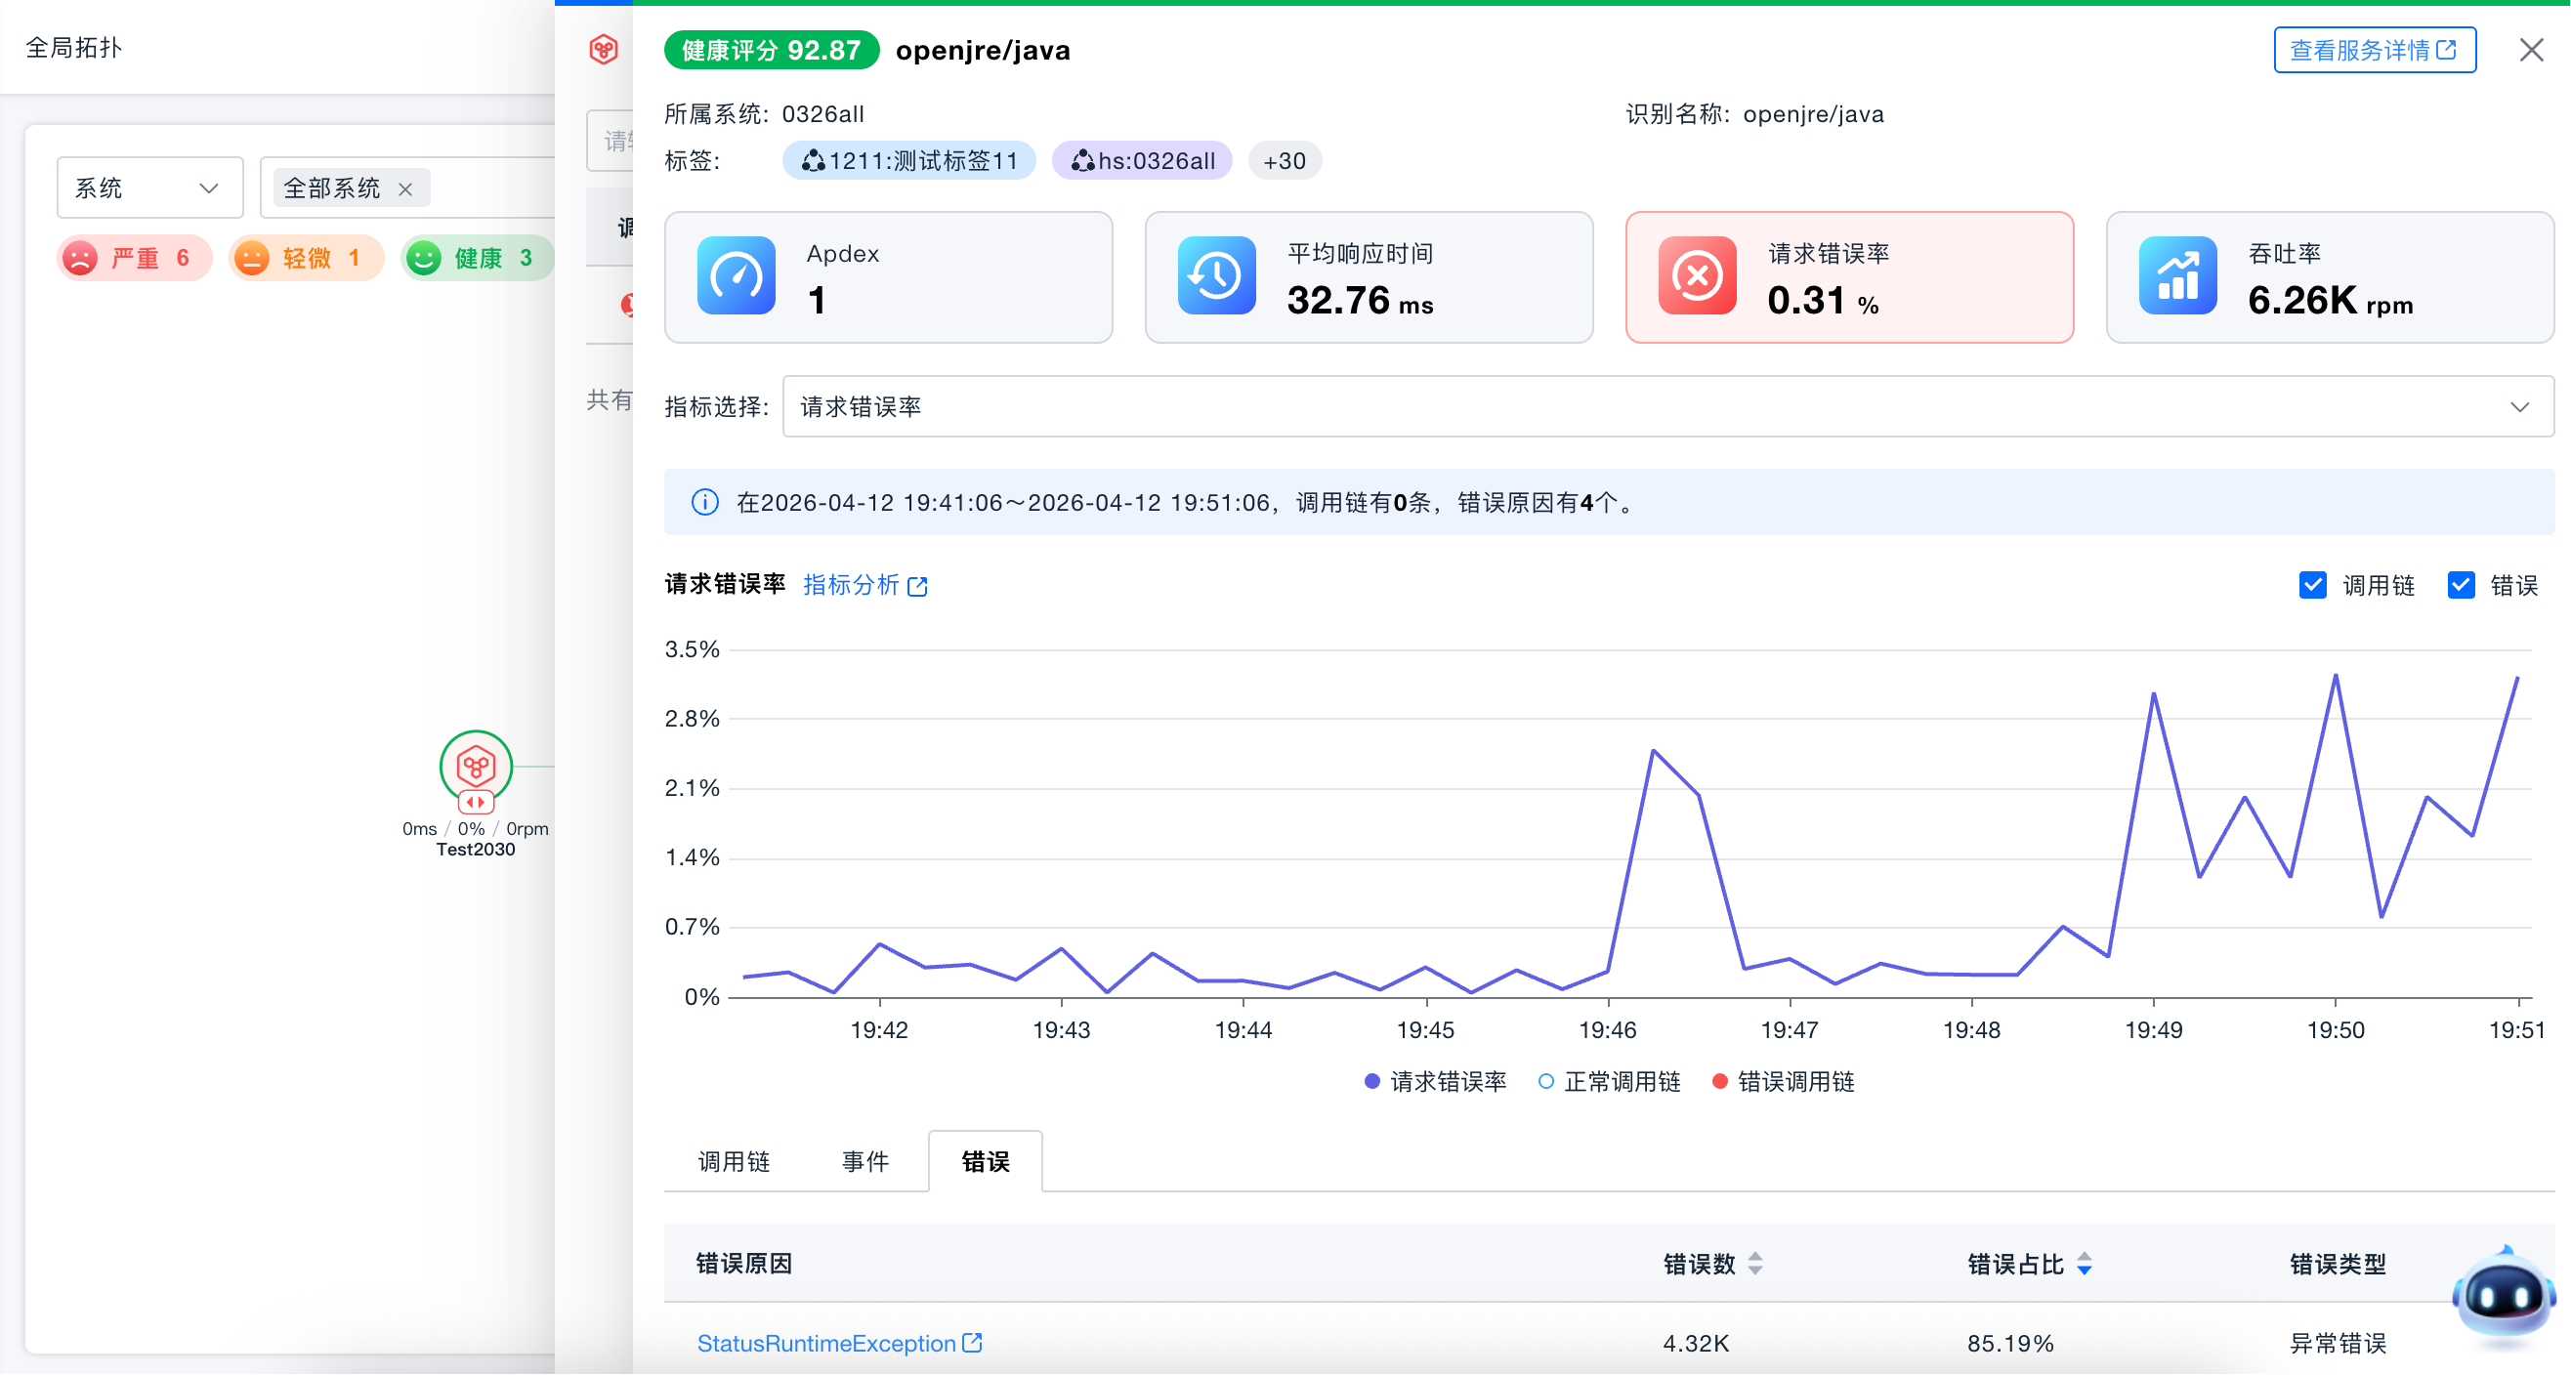Click the code badge under Test2030 node

coord(476,803)
